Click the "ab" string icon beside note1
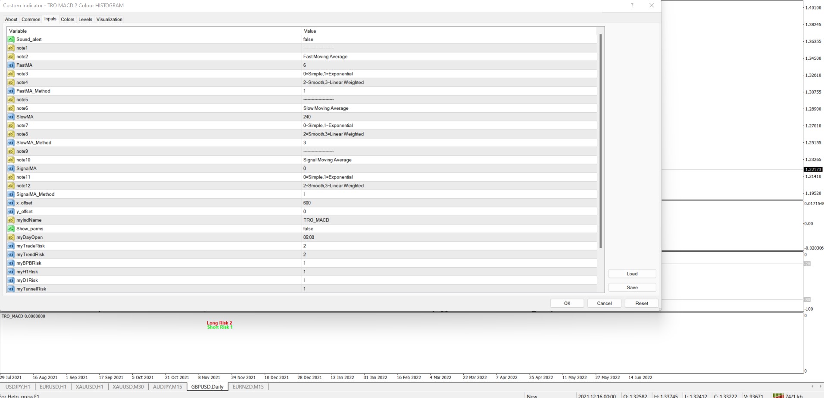824x398 pixels. 11,48
